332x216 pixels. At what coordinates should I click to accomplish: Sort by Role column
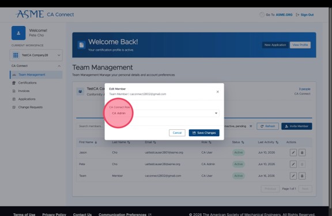click(206, 142)
